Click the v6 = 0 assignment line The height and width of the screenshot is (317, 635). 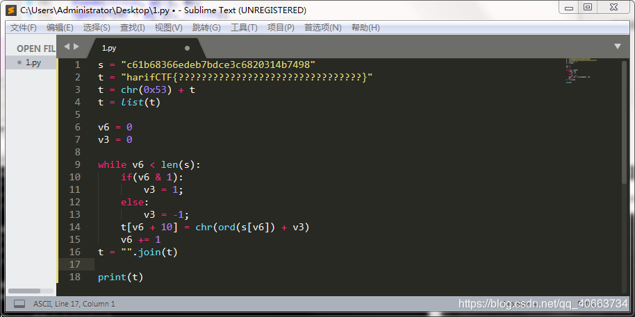115,128
